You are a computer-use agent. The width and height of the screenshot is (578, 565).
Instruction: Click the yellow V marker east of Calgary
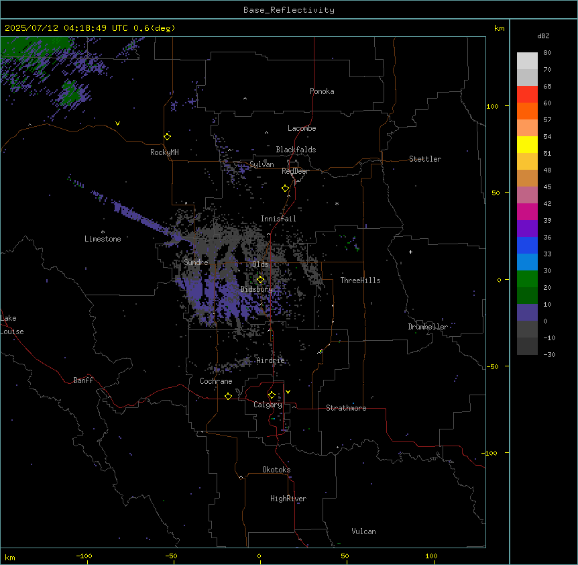point(288,392)
